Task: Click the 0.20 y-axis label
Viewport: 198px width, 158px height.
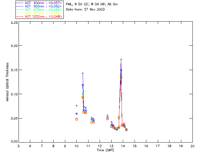Action: point(14,46)
